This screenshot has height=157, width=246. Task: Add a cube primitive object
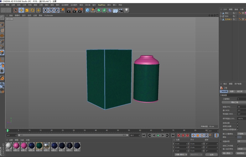point(87,10)
